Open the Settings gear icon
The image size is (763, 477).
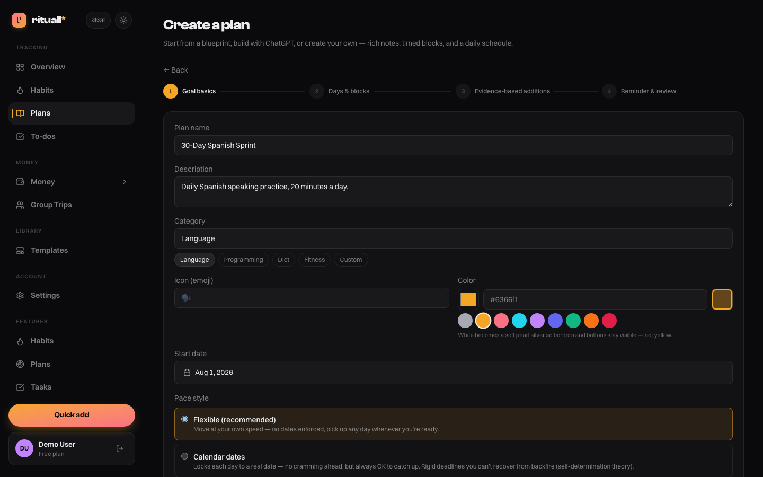point(20,296)
